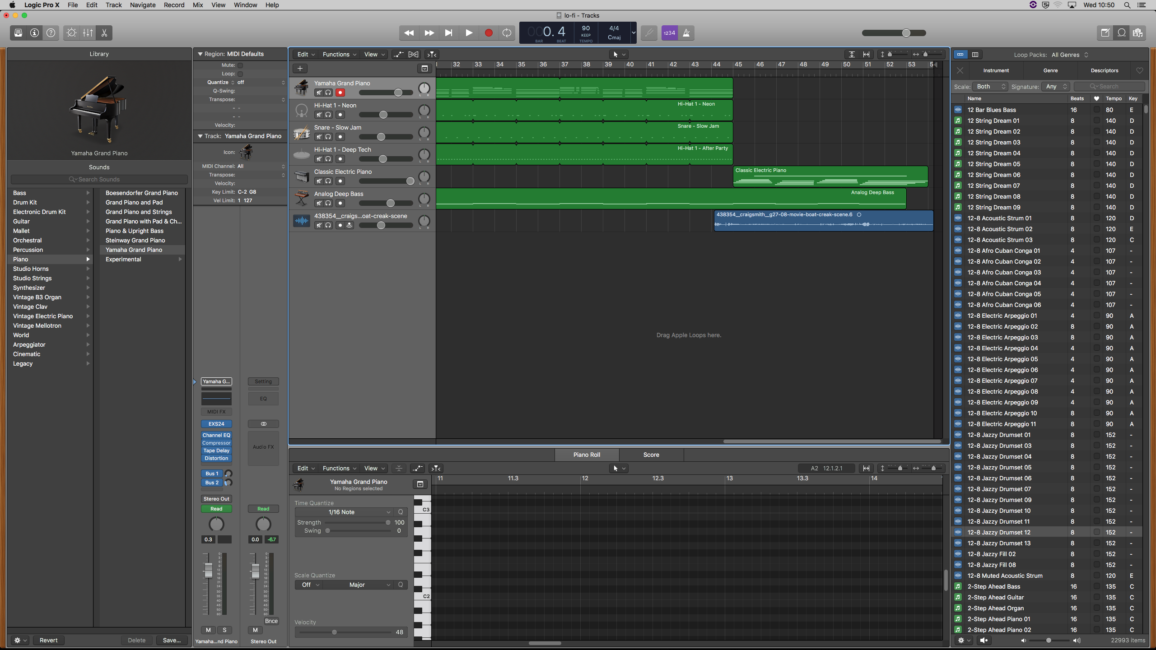Enable the metronome click icon

686,33
